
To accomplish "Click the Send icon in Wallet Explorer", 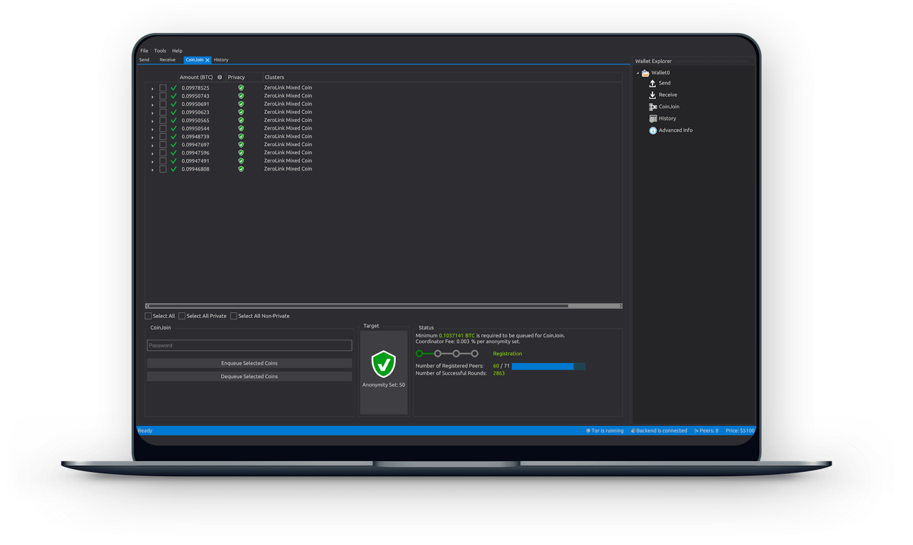I will pos(652,83).
